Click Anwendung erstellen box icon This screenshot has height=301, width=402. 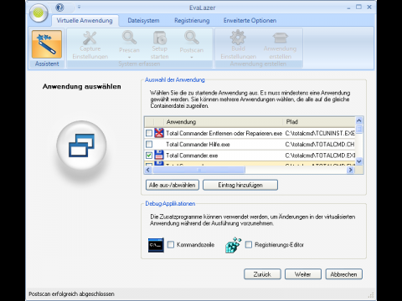(x=280, y=38)
